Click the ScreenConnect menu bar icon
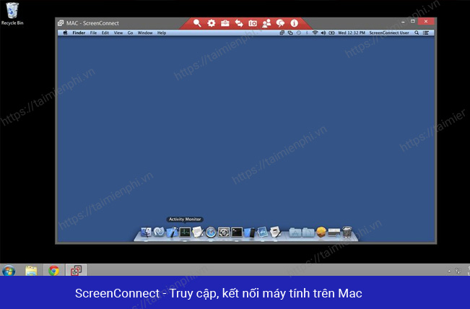The image size is (470, 309). (x=282, y=32)
